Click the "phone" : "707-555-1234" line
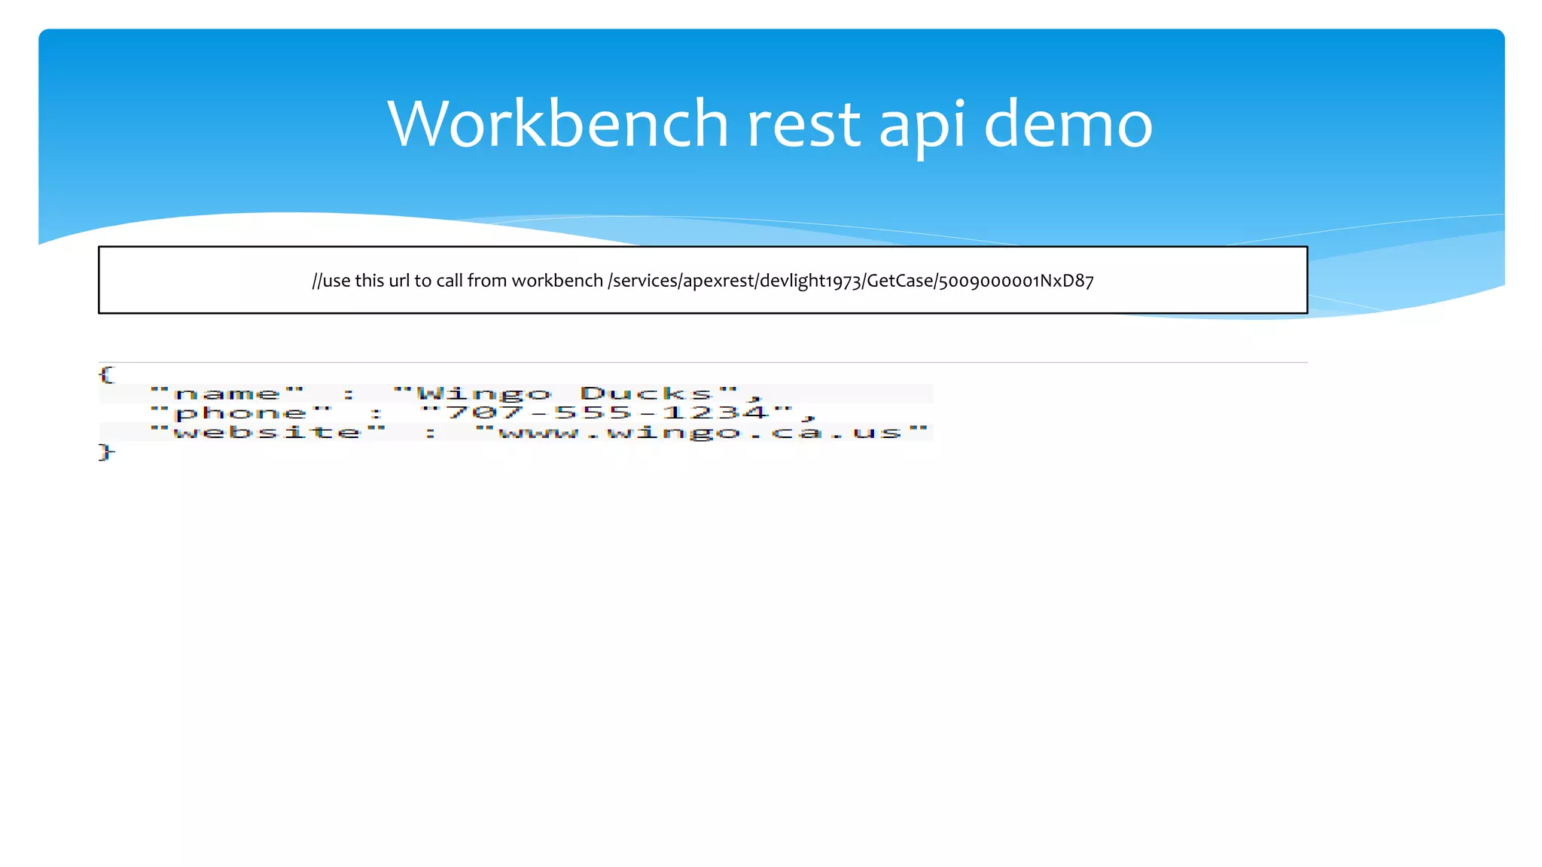Image resolution: width=1542 pixels, height=867 pixels. click(x=483, y=413)
